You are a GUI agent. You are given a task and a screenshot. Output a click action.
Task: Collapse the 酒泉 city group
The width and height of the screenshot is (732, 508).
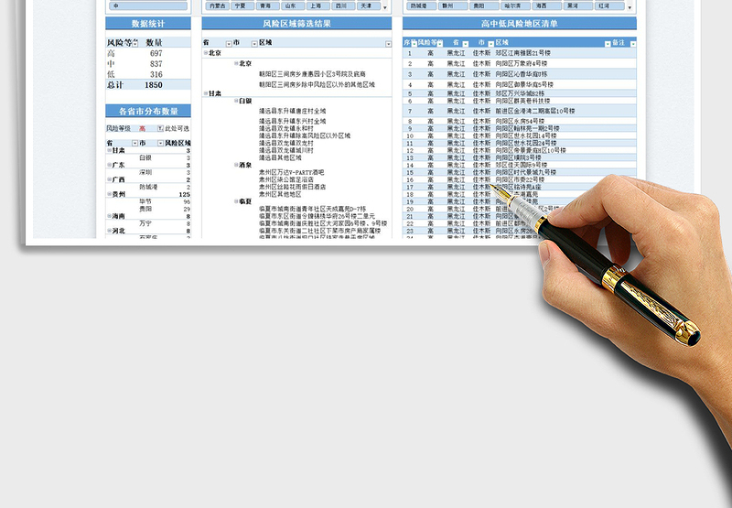click(x=235, y=165)
